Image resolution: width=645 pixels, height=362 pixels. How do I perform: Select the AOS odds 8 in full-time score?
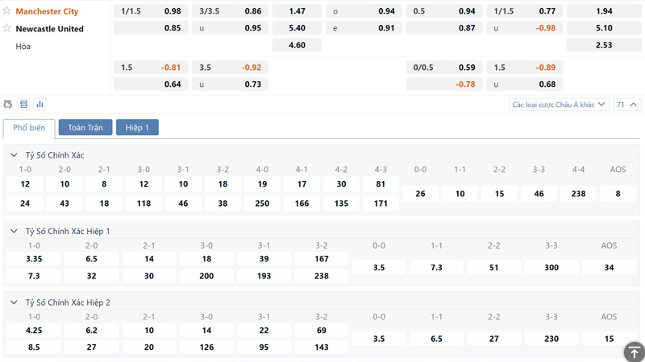click(x=618, y=194)
